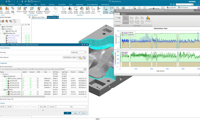Launch Simulate Machine from the ribbon

click(x=87, y=9)
